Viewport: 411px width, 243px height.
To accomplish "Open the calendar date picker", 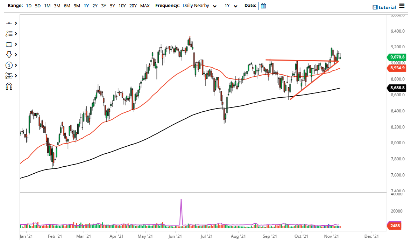I will 263,6.
